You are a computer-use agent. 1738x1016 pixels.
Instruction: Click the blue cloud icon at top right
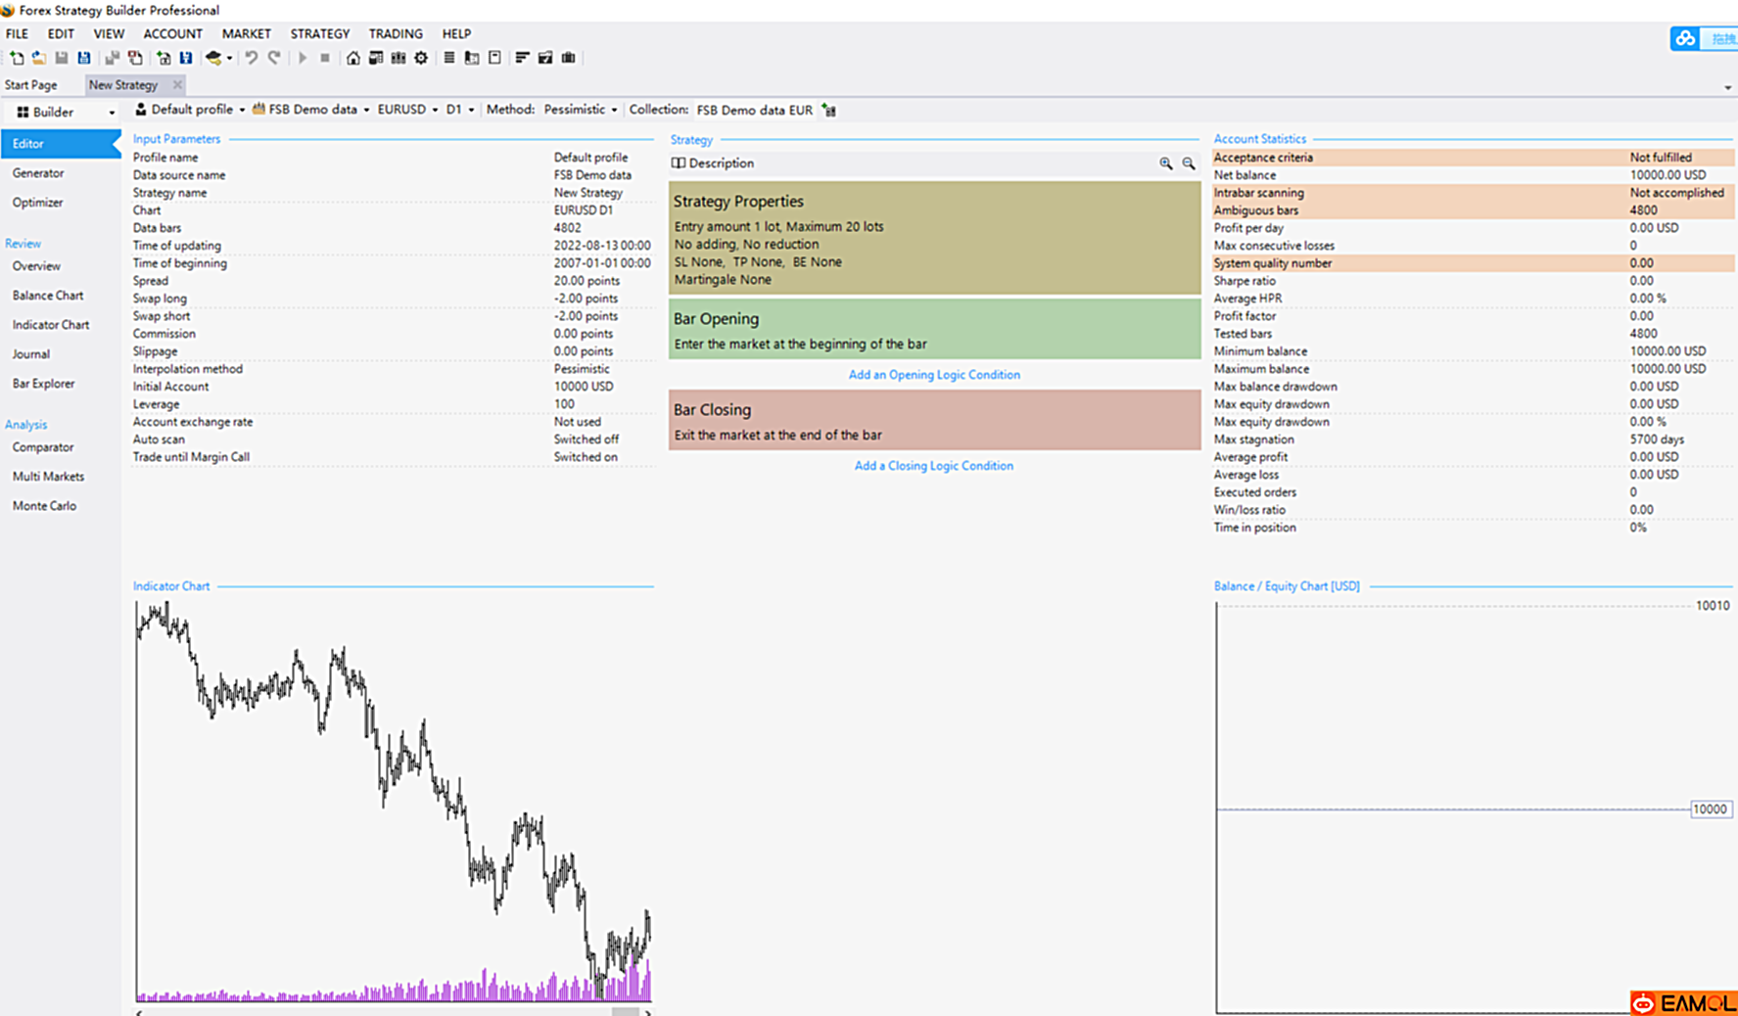click(1684, 38)
